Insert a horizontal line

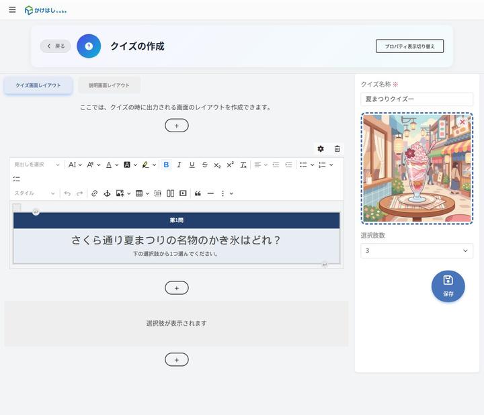pyautogui.click(x=210, y=193)
